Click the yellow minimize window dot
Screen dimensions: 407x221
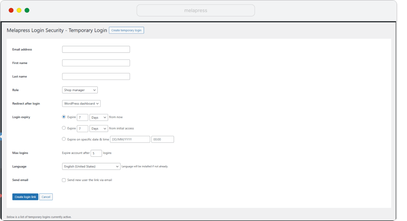click(19, 10)
